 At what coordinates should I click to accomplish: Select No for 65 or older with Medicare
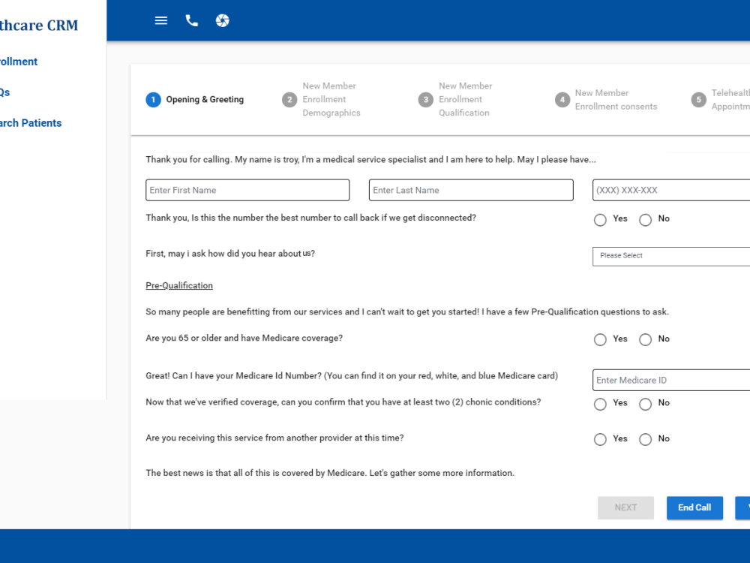(645, 339)
